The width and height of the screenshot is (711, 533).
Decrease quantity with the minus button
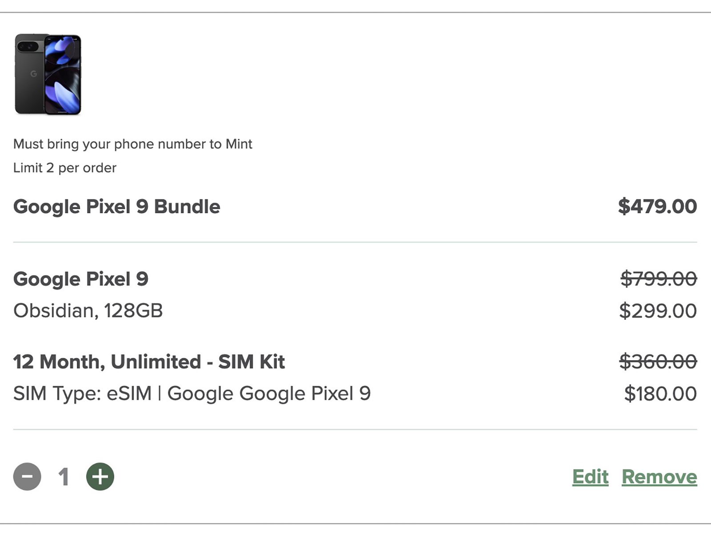coord(27,477)
